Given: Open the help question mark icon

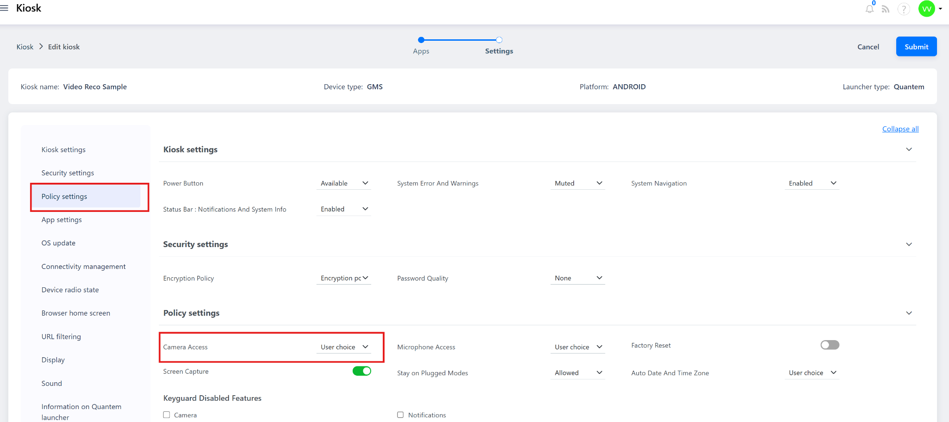Looking at the screenshot, I should click(903, 9).
